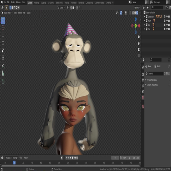Open the Options dropdown
The width and height of the screenshot is (171, 171).
pos(137,8)
